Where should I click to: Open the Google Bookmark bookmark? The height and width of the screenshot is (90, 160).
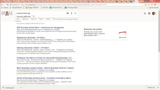pos(16,7)
